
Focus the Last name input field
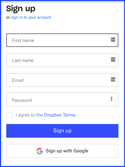(62, 60)
